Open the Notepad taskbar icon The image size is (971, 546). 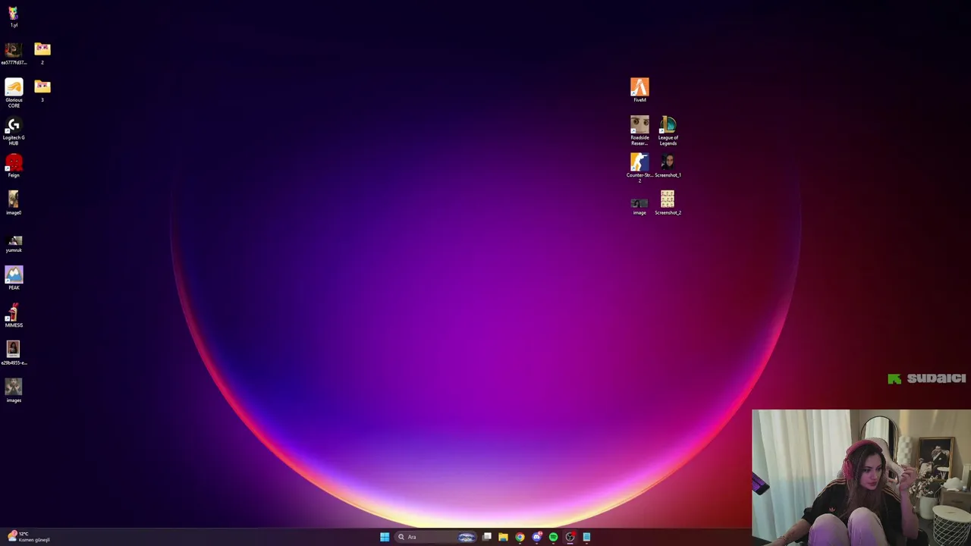586,537
